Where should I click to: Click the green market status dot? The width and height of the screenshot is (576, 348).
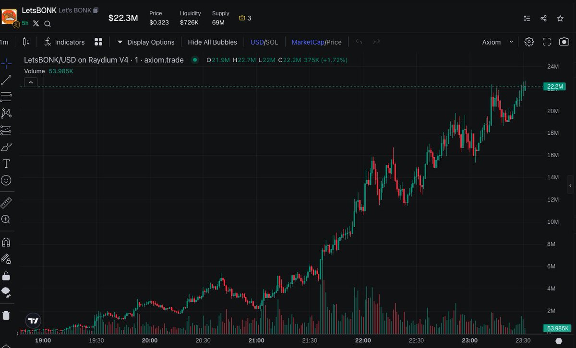195,60
